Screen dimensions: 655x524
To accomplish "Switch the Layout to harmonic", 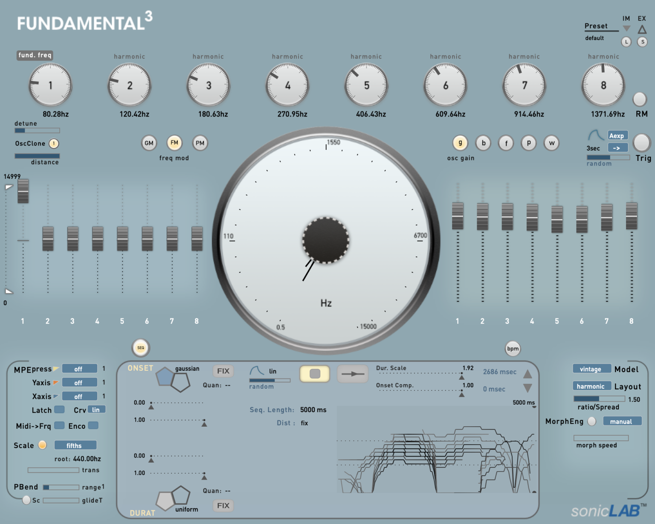I will point(591,386).
